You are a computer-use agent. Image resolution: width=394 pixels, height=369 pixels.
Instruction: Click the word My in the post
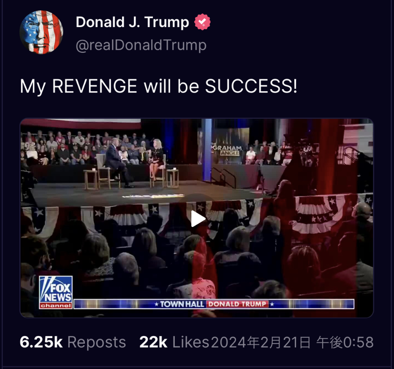(x=33, y=87)
